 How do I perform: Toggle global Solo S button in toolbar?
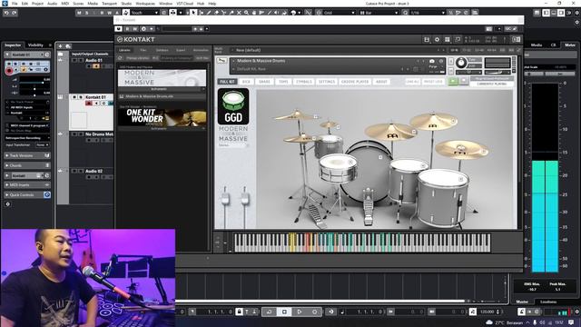tap(87, 13)
